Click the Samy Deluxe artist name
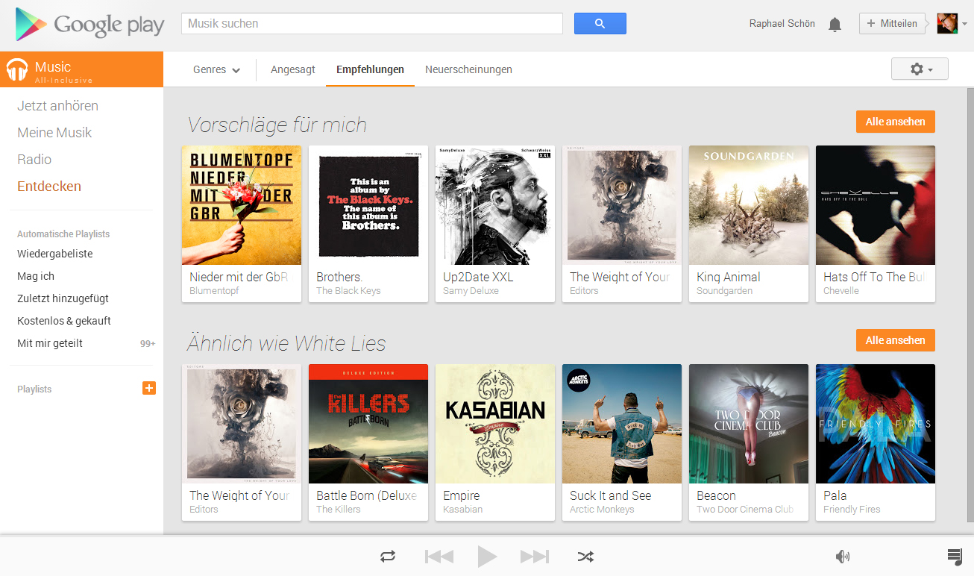Viewport: 974px width, 576px height. [471, 291]
